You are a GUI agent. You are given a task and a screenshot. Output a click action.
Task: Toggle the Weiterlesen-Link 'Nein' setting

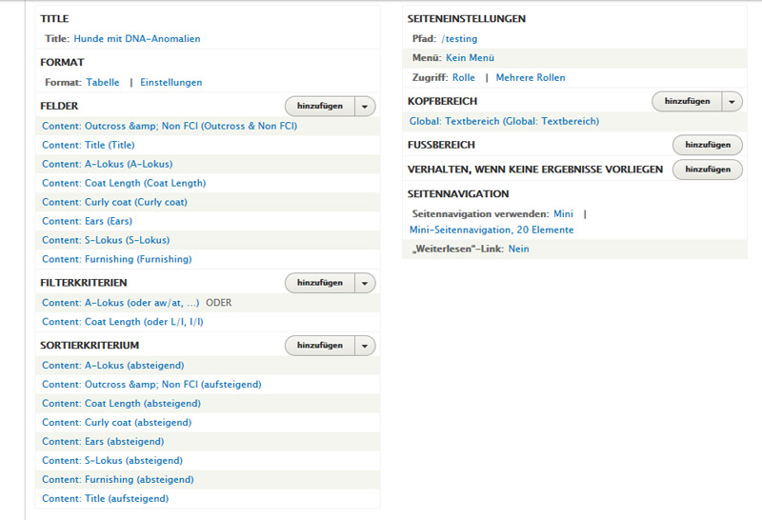(x=518, y=250)
